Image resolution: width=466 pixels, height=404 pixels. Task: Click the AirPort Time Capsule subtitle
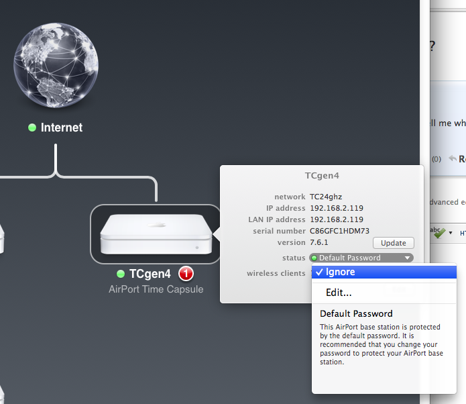(x=156, y=289)
